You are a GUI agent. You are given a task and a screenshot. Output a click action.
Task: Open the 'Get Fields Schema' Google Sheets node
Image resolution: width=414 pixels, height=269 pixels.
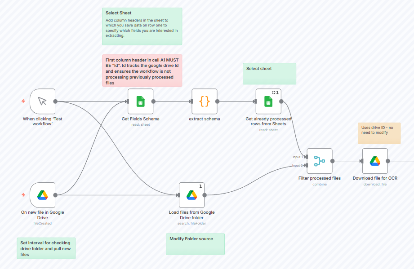click(140, 101)
